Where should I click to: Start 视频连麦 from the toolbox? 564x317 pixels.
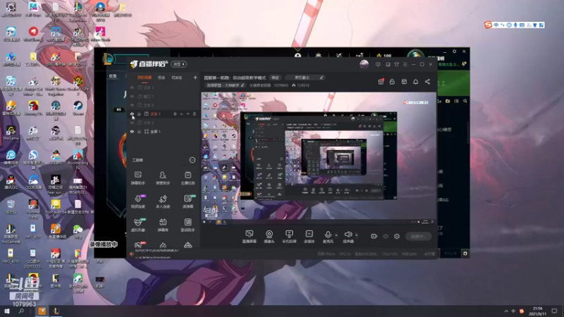(x=137, y=201)
